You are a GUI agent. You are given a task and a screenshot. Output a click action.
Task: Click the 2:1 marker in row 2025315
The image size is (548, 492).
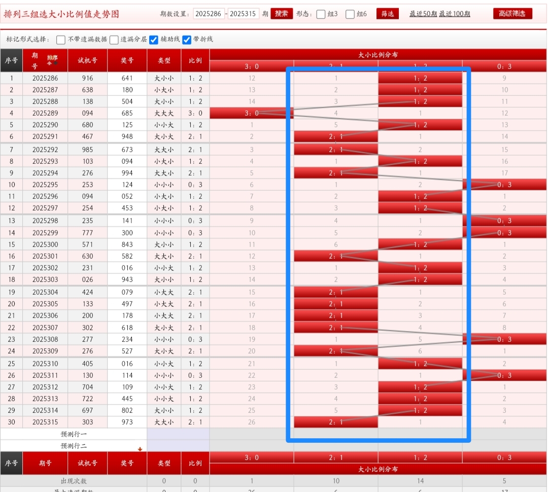336,422
